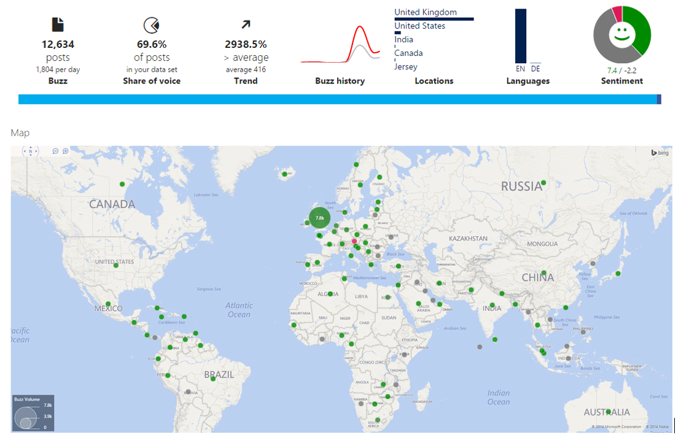Click the green smiley Sentiment face
The width and height of the screenshot is (681, 440).
pos(621,34)
